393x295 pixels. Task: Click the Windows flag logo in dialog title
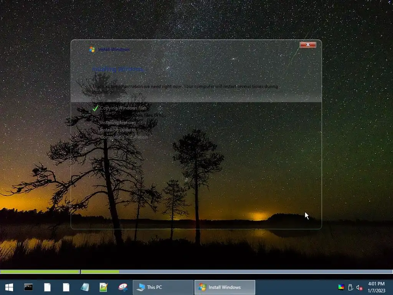[x=92, y=50]
